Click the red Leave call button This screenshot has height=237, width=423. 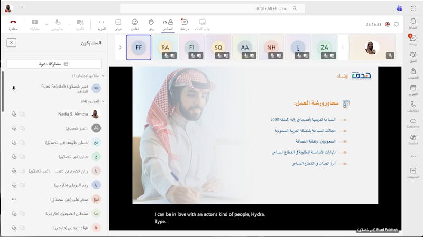pyautogui.click(x=13, y=24)
